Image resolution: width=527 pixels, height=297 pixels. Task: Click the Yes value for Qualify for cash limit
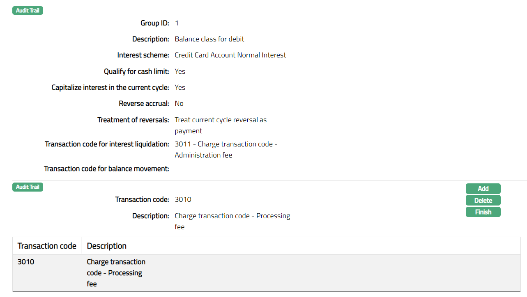pos(180,71)
